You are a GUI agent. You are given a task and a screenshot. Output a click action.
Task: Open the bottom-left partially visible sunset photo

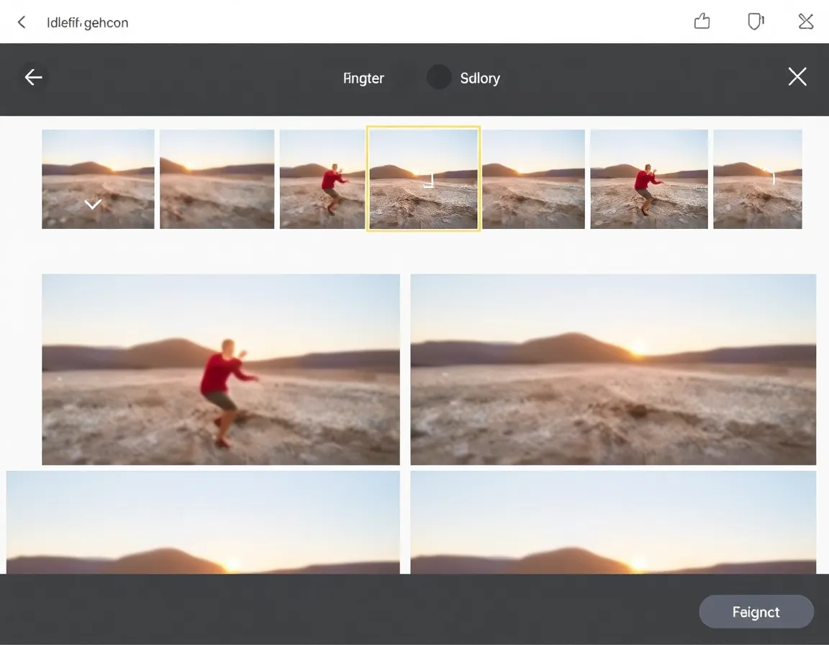[203, 522]
